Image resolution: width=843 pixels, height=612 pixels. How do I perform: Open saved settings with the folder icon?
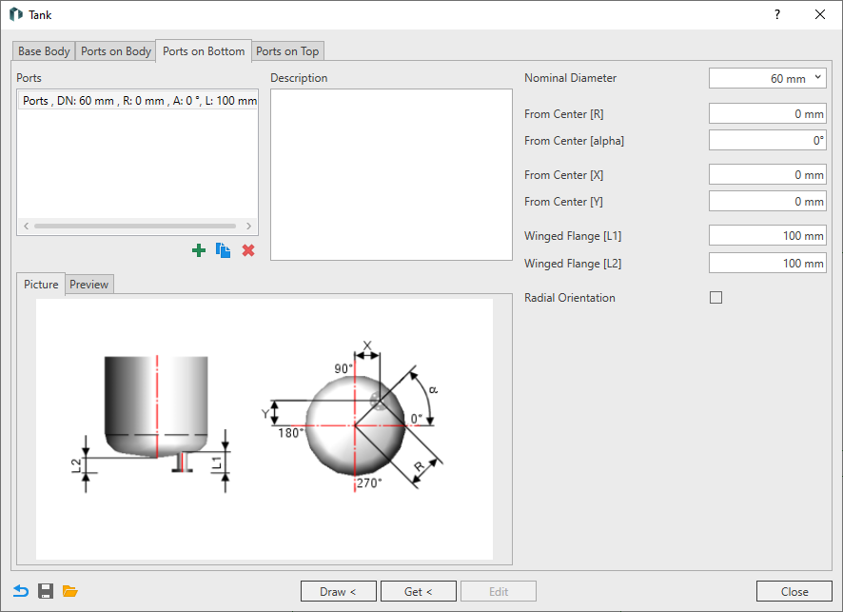(69, 591)
